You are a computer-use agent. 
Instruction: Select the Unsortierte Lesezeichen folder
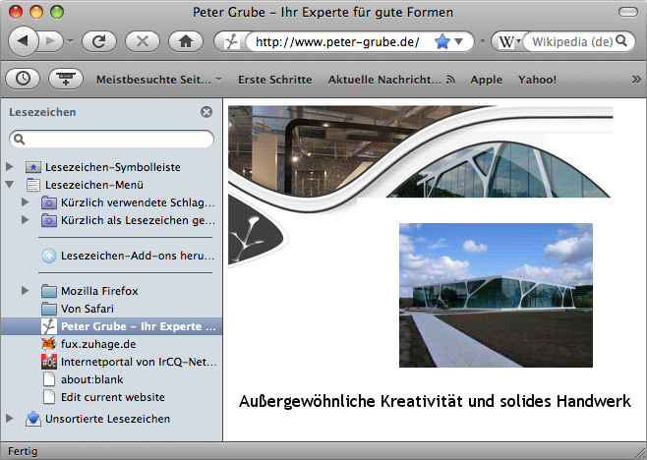[97, 419]
